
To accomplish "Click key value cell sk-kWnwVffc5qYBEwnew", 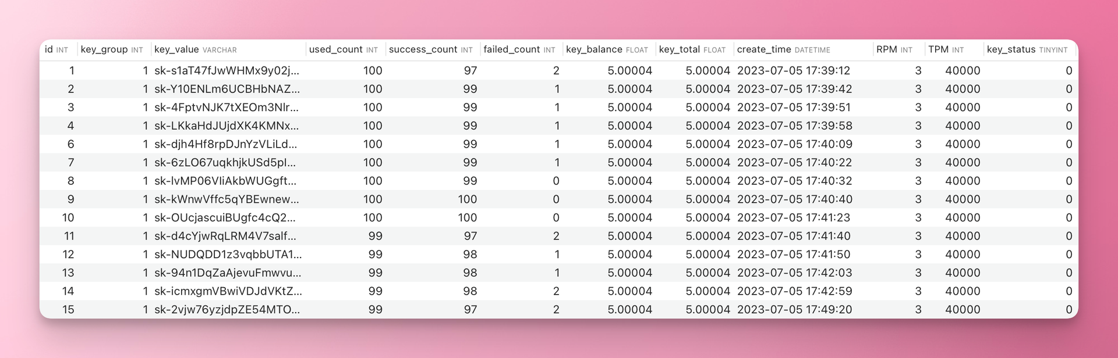I will [227, 199].
